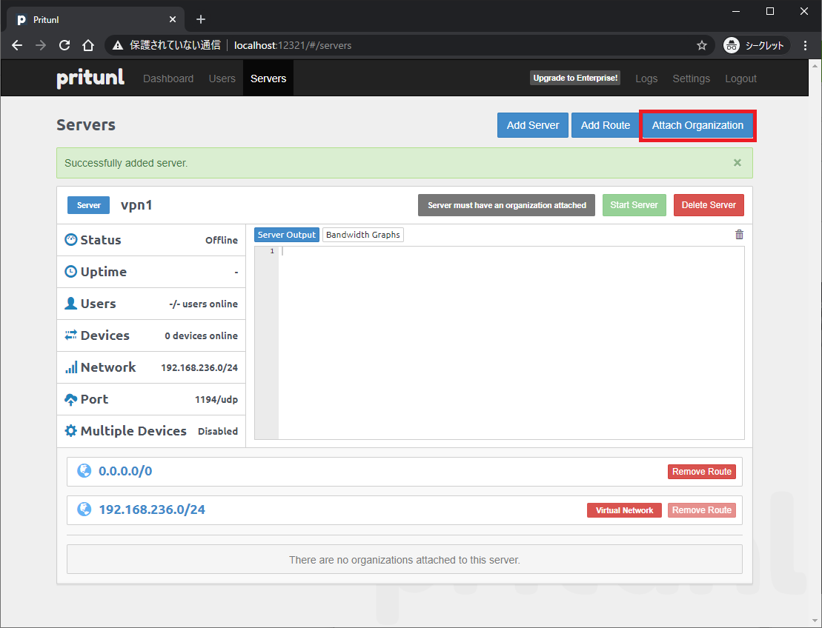Open the 192.168.236.0/24 route link

point(152,509)
